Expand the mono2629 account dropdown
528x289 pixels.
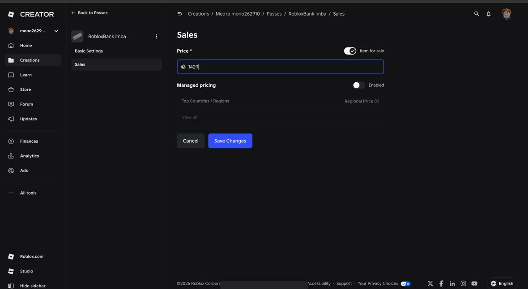[56, 31]
